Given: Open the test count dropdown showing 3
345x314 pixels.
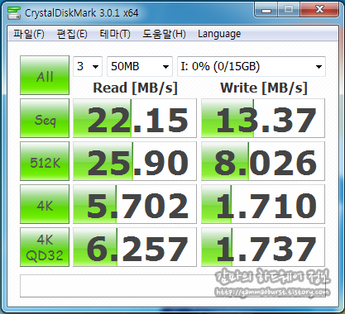Looking at the screenshot, I should click(x=88, y=66).
